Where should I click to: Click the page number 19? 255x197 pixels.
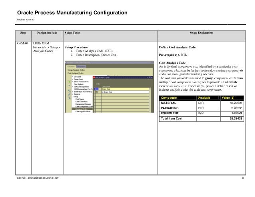243,178
